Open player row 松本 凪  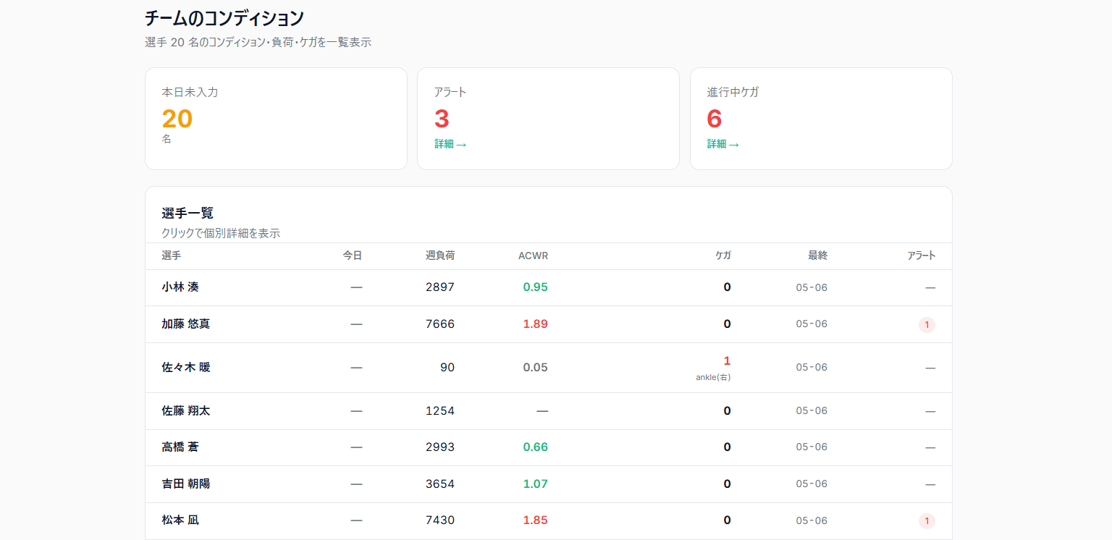tap(548, 520)
